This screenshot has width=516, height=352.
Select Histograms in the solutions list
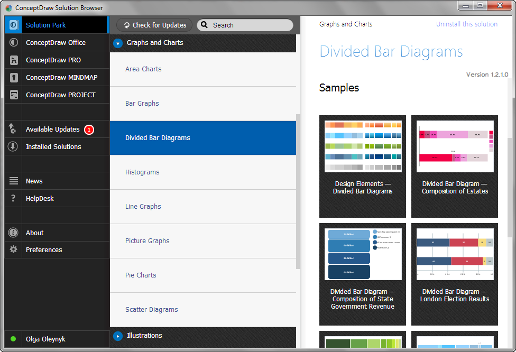pos(203,172)
